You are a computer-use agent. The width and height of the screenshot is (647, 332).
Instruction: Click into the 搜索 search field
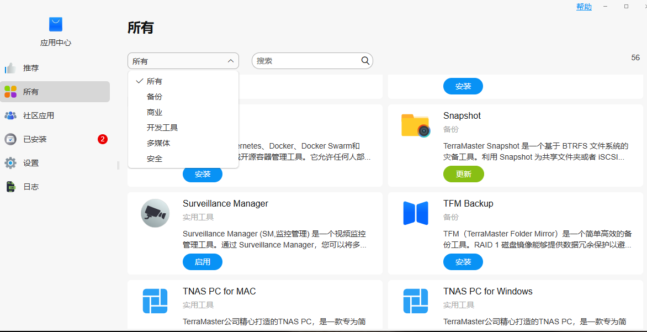[306, 61]
